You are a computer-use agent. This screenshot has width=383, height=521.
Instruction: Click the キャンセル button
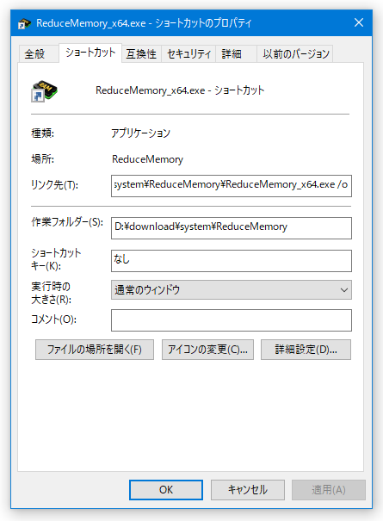click(x=248, y=490)
